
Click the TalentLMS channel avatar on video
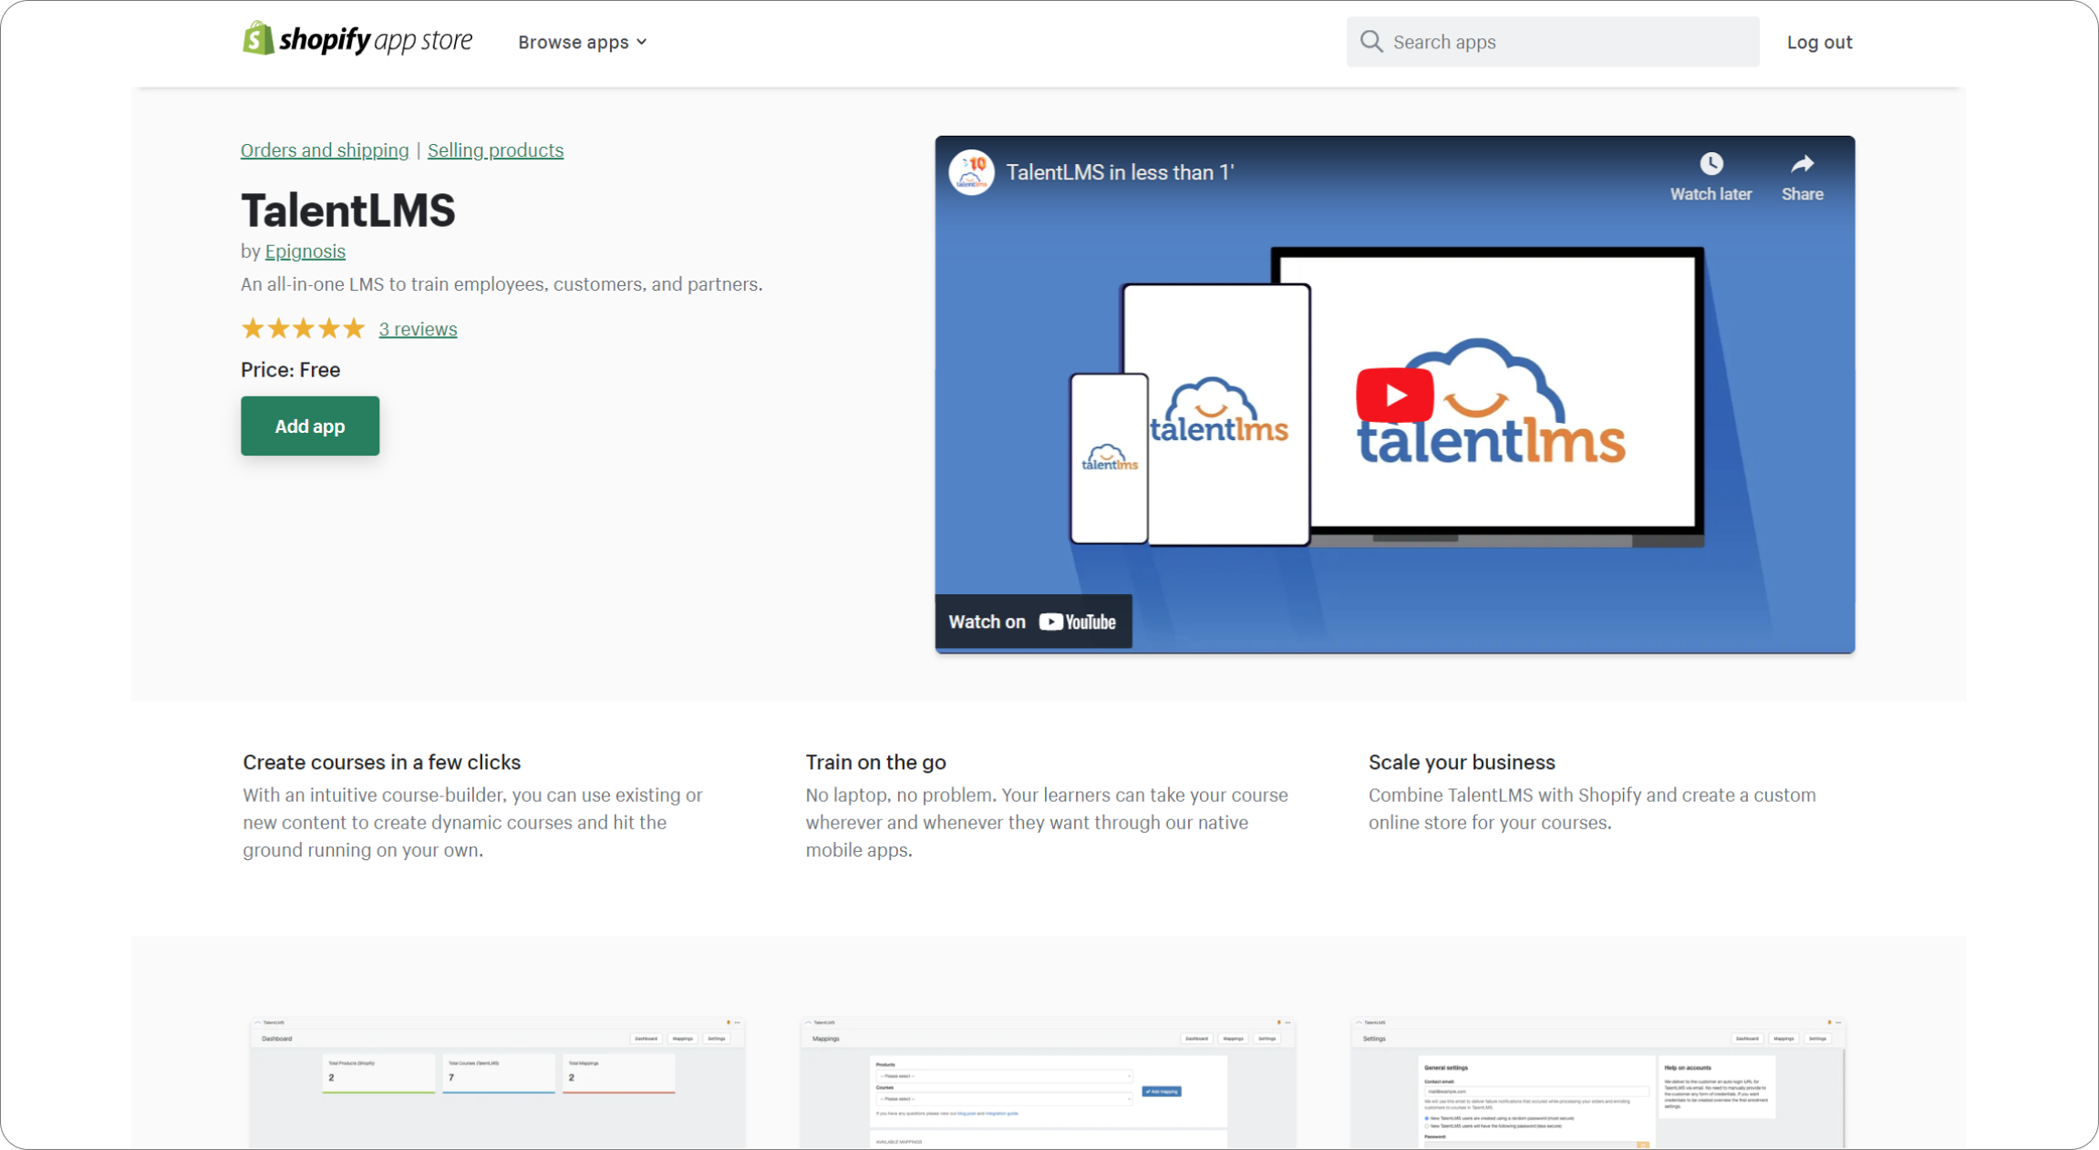coord(971,172)
